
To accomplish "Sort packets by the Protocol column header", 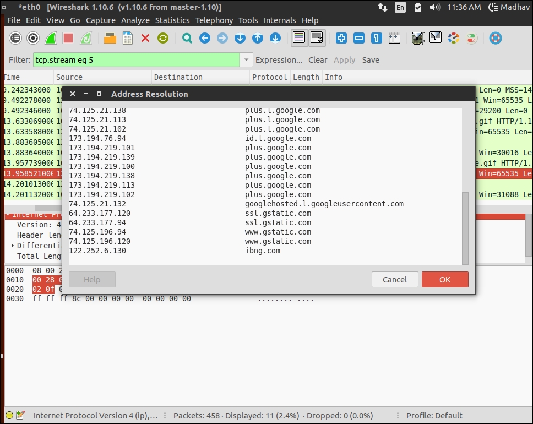I will pyautogui.click(x=270, y=77).
